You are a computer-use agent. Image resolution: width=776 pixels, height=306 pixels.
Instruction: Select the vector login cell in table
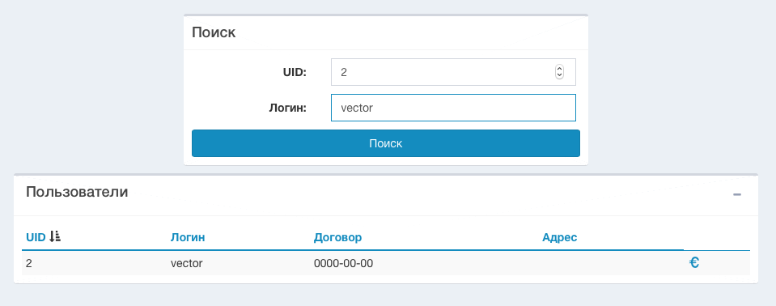click(187, 263)
